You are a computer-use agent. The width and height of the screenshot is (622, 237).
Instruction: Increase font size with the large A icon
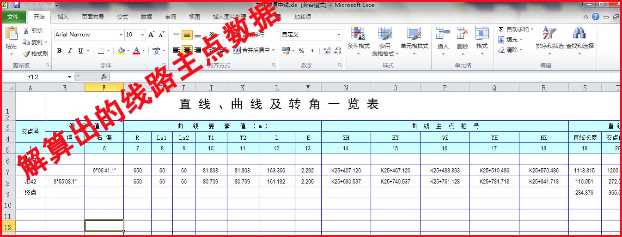pyautogui.click(x=152, y=35)
